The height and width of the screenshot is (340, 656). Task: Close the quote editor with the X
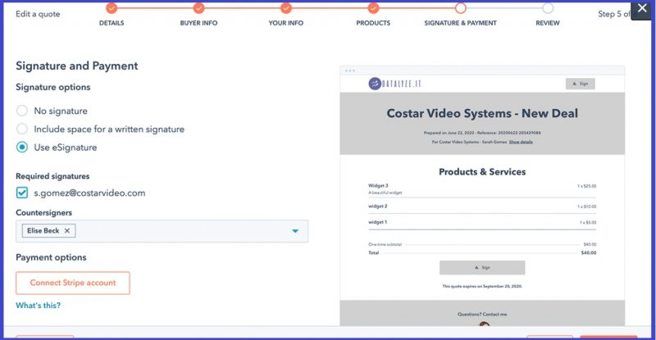coord(642,8)
